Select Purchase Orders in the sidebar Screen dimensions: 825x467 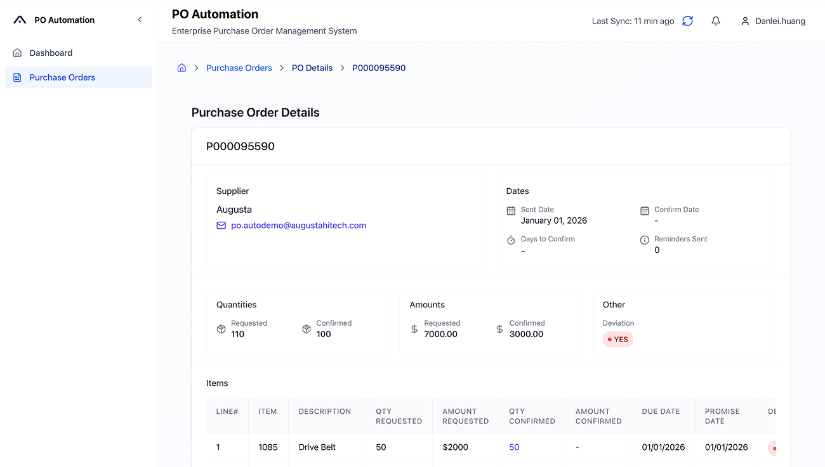(62, 77)
